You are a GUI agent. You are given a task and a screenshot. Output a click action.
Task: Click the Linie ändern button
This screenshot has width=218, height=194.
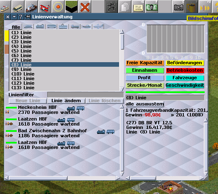pos(66,101)
